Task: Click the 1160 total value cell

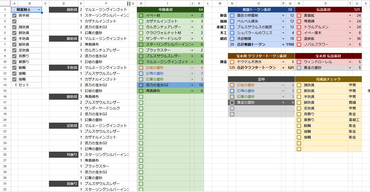Action: 290,45
